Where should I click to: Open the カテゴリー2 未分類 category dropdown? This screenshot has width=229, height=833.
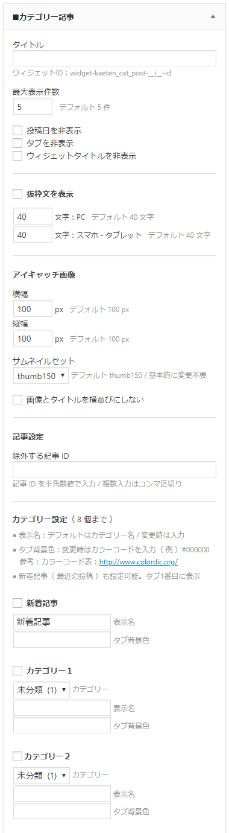(x=41, y=775)
